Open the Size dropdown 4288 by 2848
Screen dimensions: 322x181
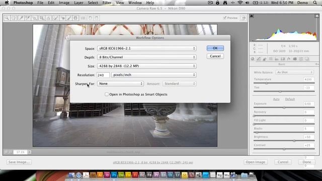click(146, 66)
